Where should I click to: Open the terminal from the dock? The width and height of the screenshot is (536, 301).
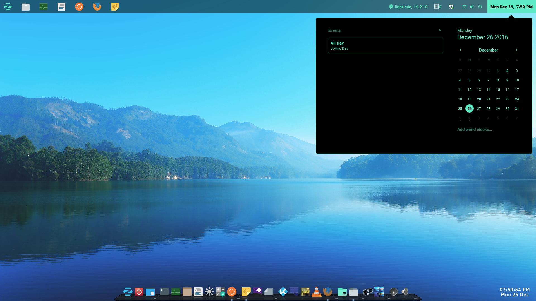pyautogui.click(x=164, y=292)
